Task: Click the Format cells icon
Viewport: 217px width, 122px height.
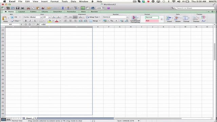Action: point(185,18)
